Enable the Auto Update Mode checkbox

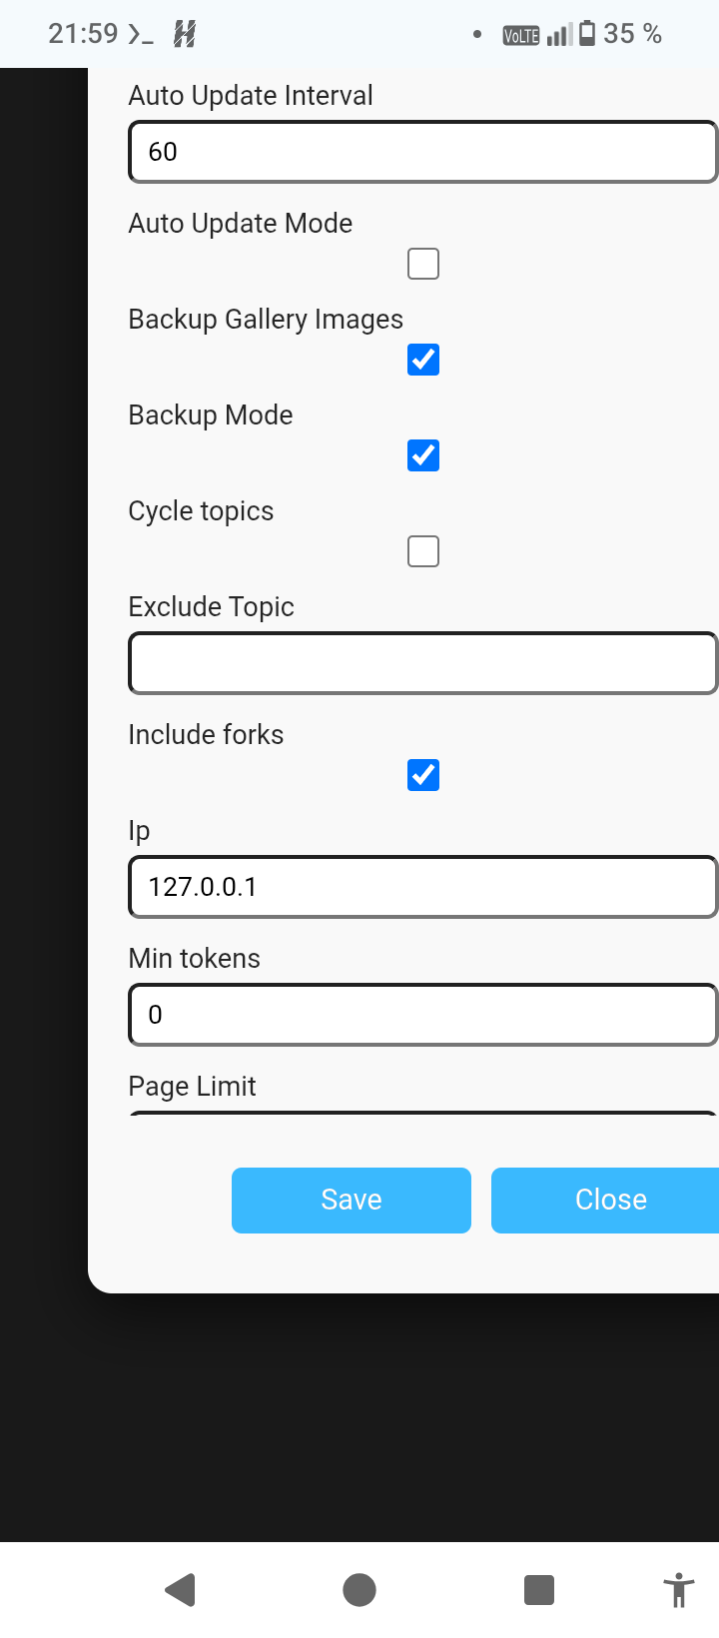pyautogui.click(x=423, y=264)
